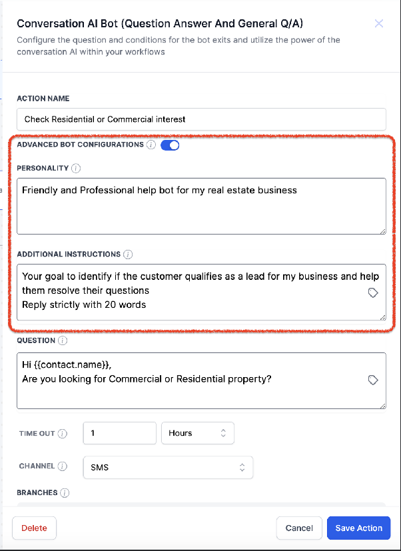Screen dimensions: 401x551
Task: Close the Conversation AI Bot panel
Action: (379, 23)
